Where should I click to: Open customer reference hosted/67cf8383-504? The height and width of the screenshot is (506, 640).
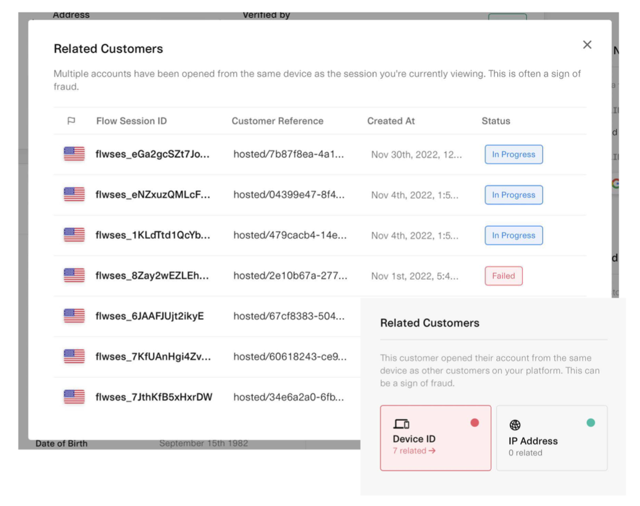tap(289, 316)
